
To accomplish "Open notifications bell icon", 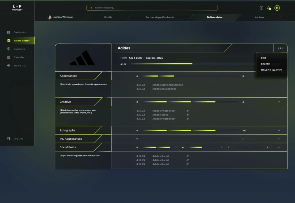I will point(269,8).
